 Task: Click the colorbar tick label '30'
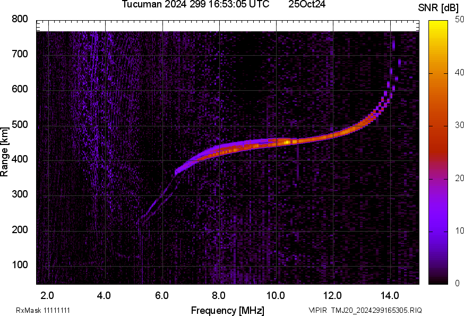pos(459,125)
